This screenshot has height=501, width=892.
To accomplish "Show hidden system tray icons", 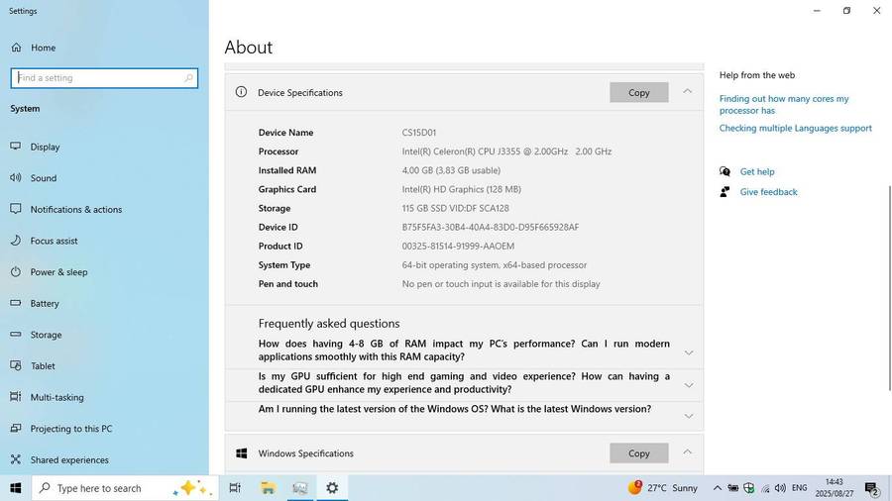I will click(x=718, y=488).
